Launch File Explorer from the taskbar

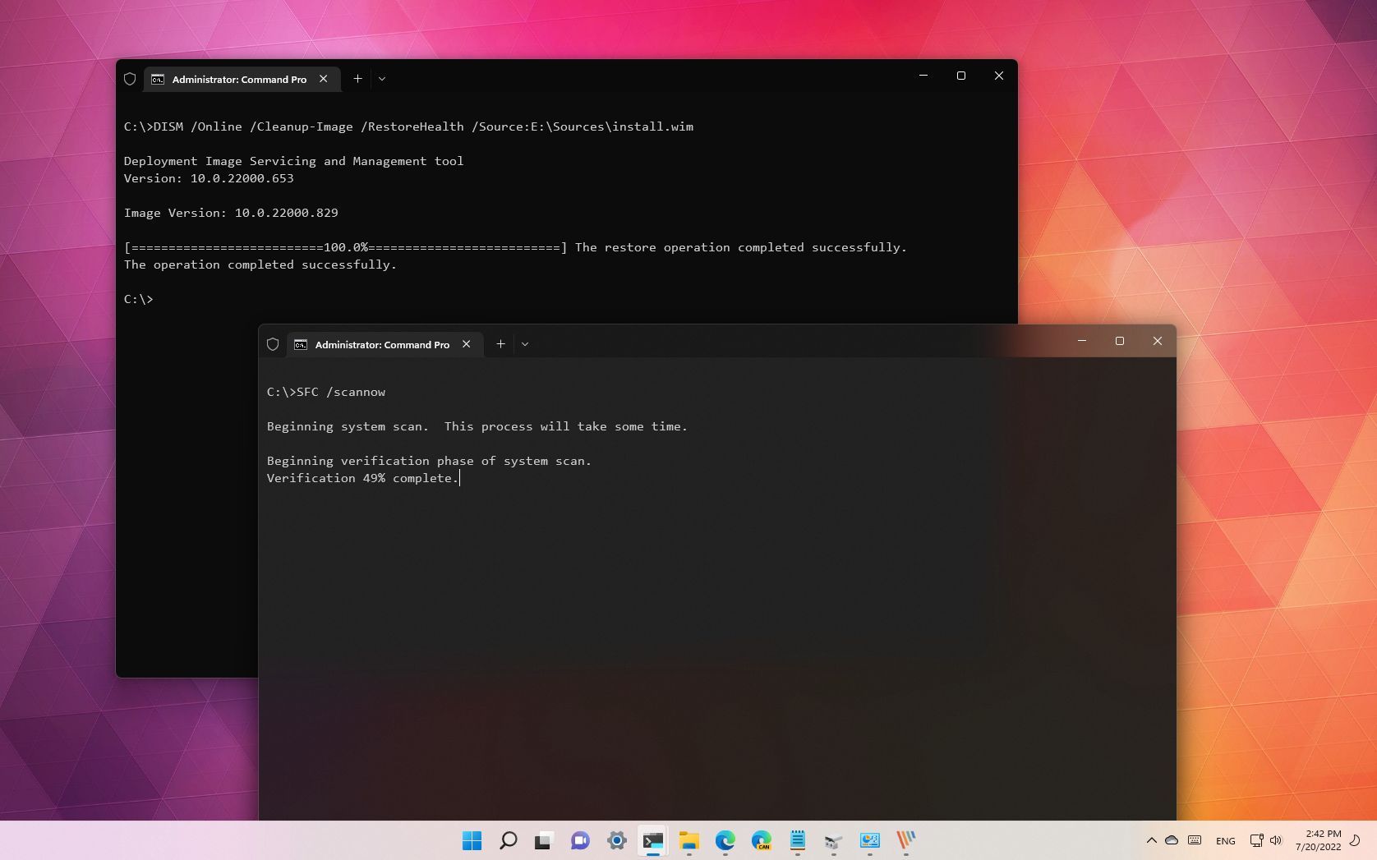coord(688,841)
